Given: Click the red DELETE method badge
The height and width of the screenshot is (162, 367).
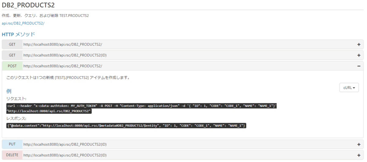Looking at the screenshot, I should click(x=12, y=155).
